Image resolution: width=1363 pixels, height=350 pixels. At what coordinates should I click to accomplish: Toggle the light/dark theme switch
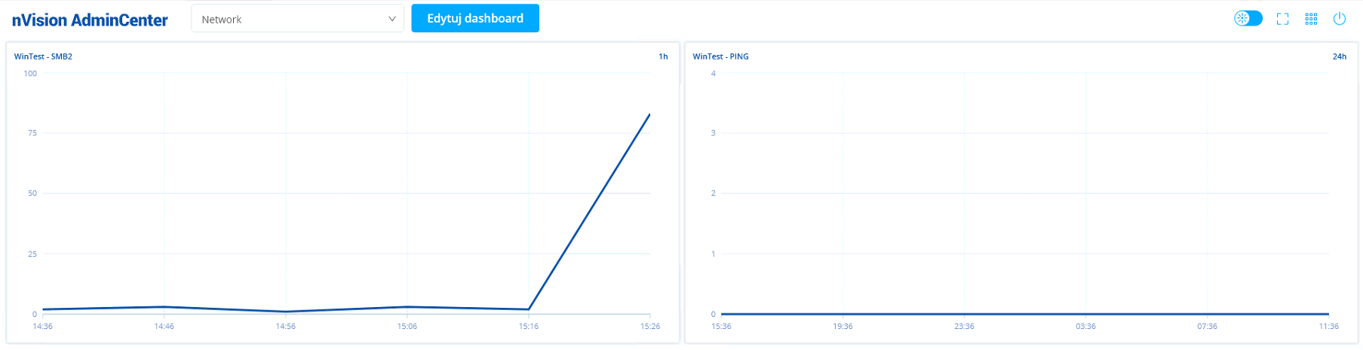click(1248, 19)
